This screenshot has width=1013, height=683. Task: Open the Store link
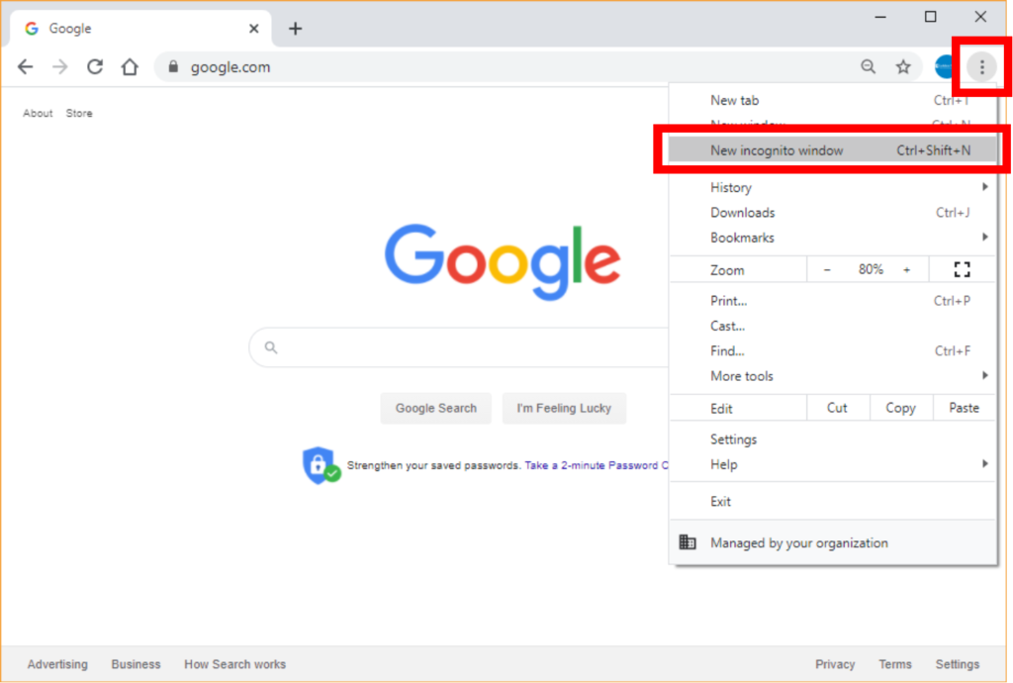79,113
